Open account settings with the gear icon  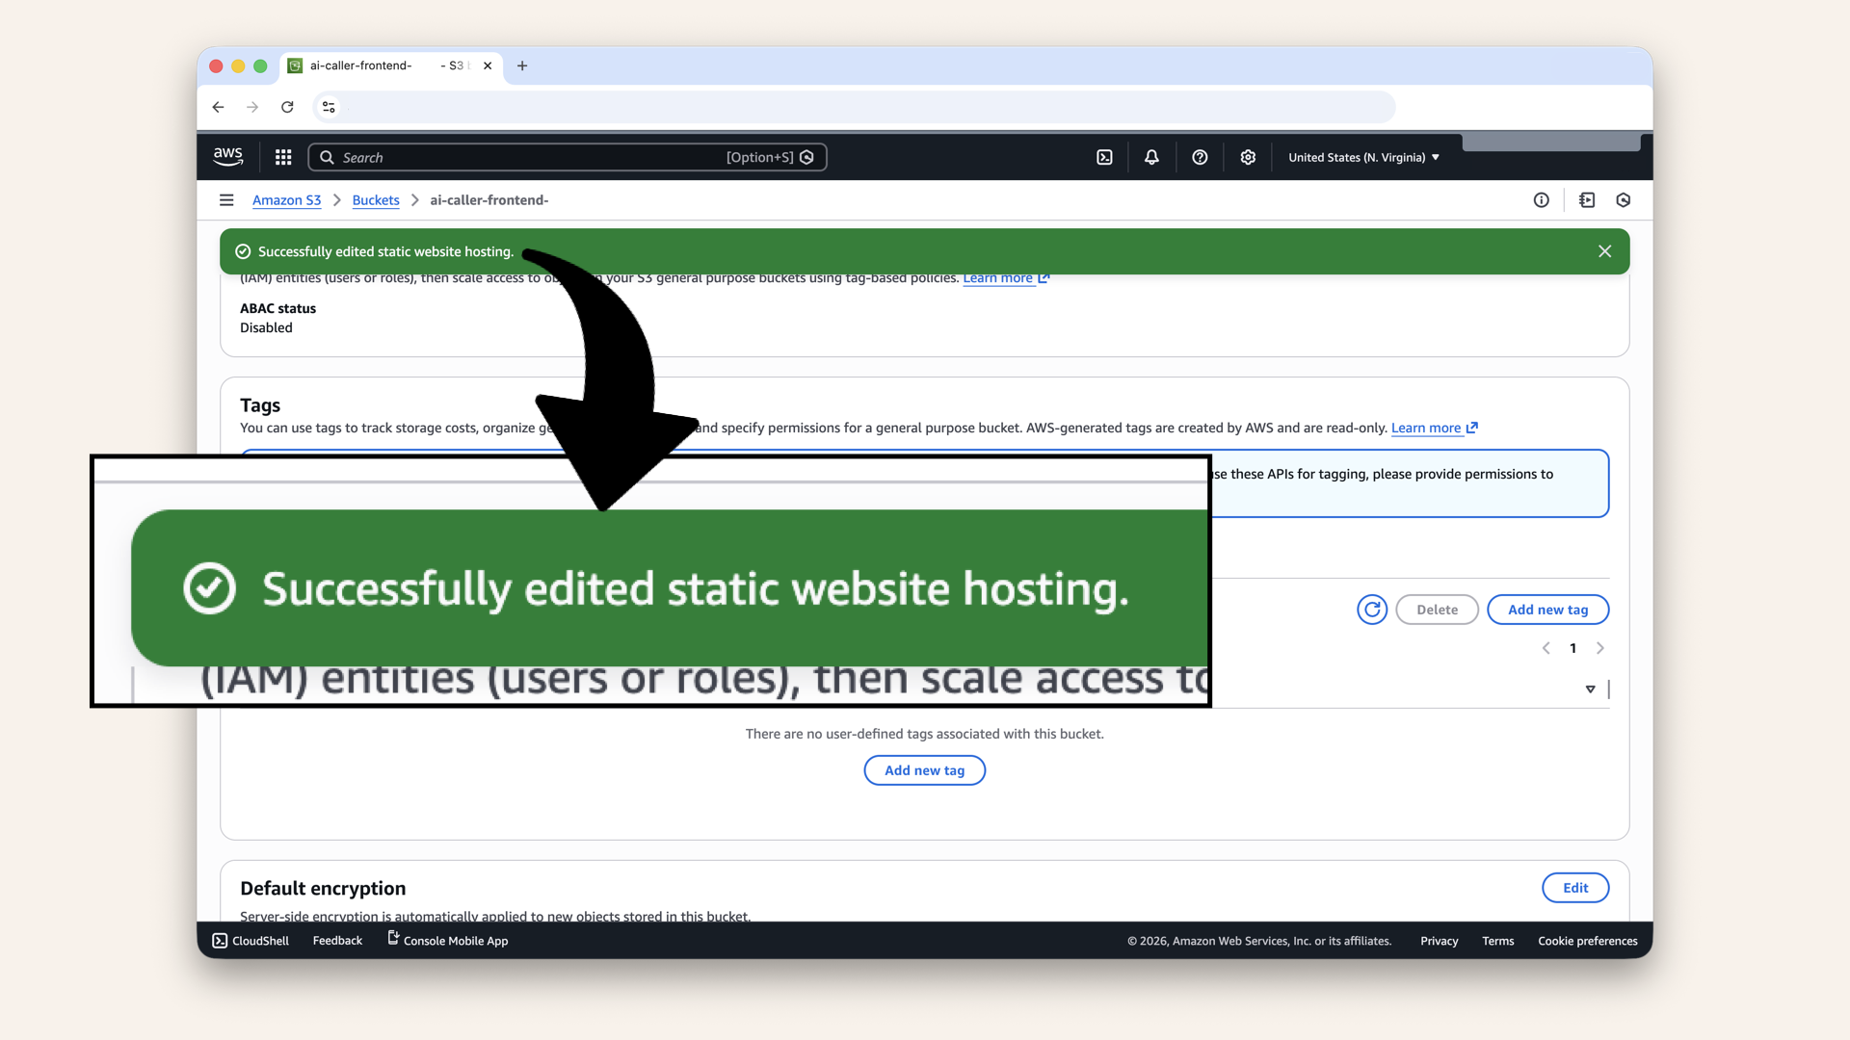click(x=1248, y=157)
